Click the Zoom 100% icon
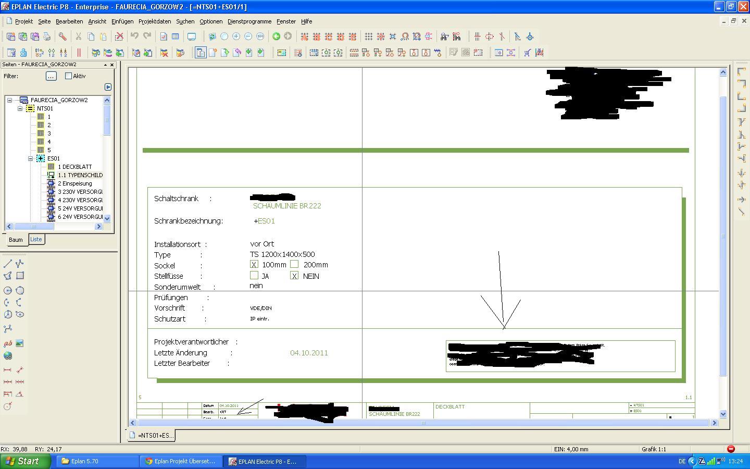The width and height of the screenshot is (750, 469). click(260, 36)
